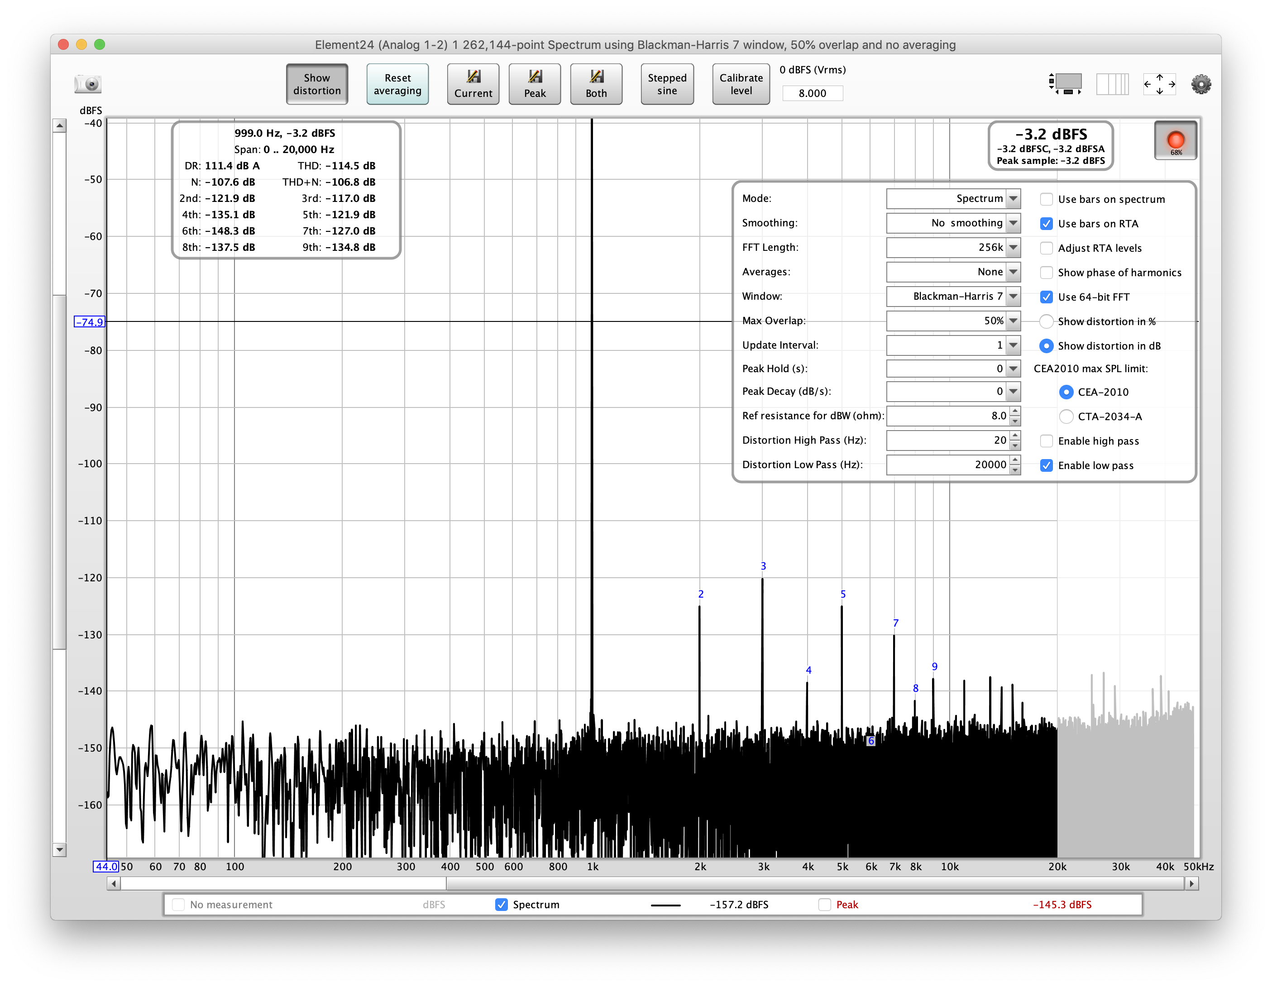Click the -3.2 dBFS level readout
This screenshot has width=1272, height=987.
[x=1051, y=134]
